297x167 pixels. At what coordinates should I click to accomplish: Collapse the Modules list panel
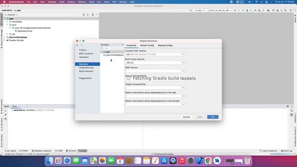pos(123,45)
